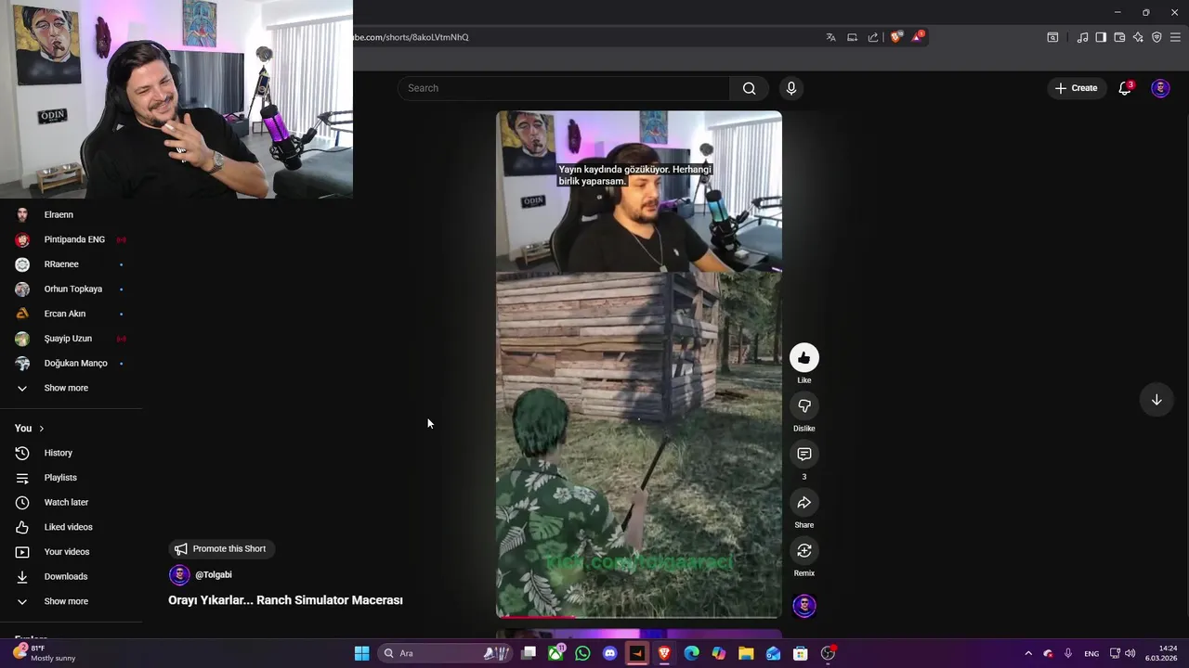Image resolution: width=1189 pixels, height=668 pixels.
Task: Open Microsoft Edge from taskbar
Action: 691,653
